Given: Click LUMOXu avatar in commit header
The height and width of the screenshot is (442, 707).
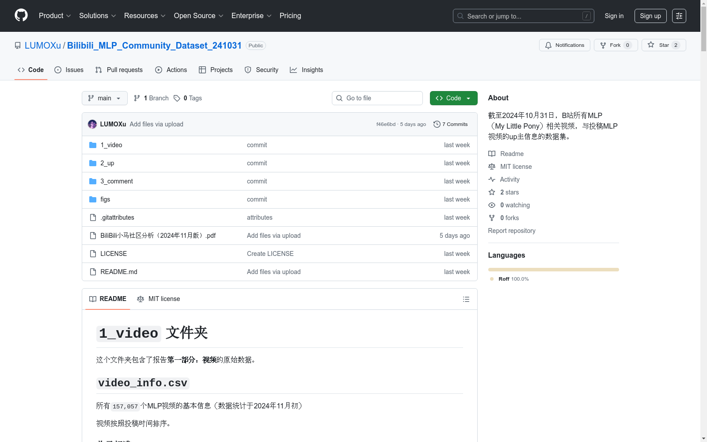Looking at the screenshot, I should 92,124.
